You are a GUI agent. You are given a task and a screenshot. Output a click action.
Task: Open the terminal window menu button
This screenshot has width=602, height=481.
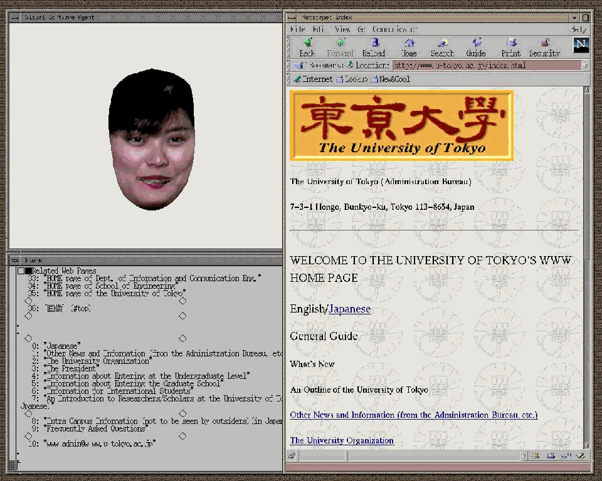[14, 261]
